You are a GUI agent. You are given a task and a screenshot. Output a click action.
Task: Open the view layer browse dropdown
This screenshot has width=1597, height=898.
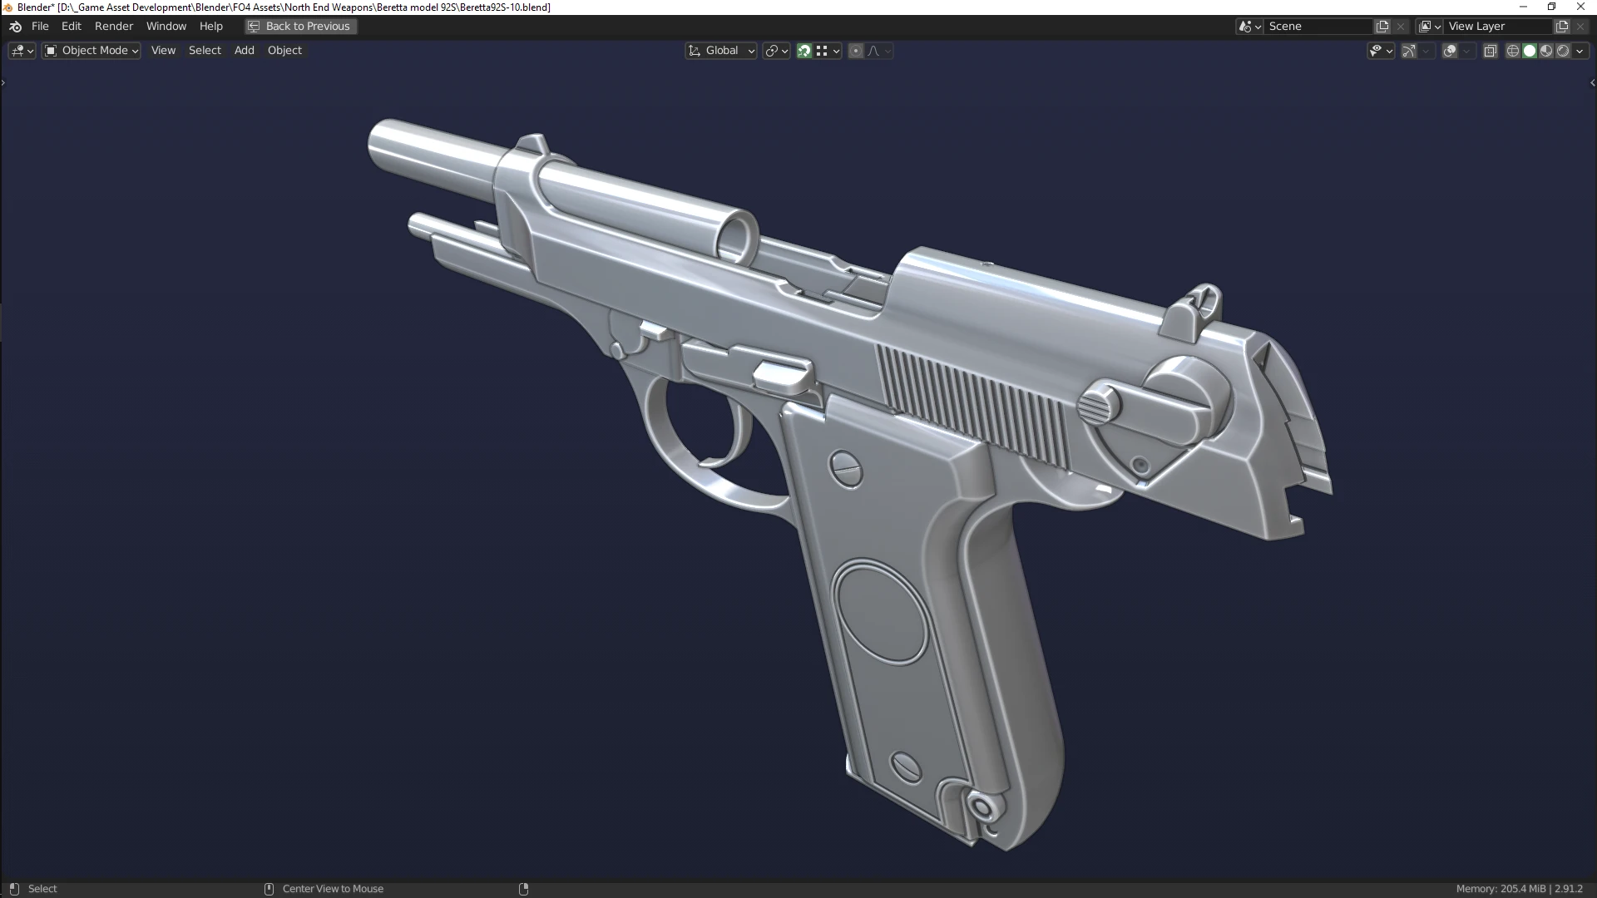(x=1430, y=27)
